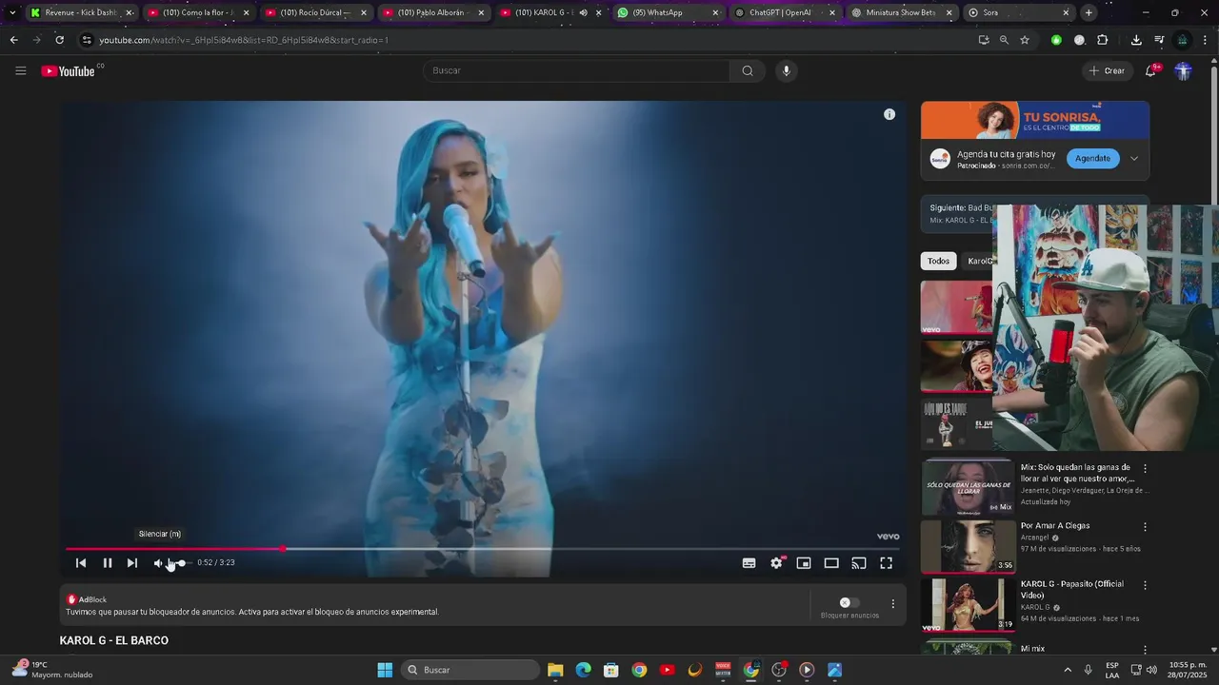The image size is (1219, 685).
Task: Open the account avatar menu
Action: pos(1183,70)
